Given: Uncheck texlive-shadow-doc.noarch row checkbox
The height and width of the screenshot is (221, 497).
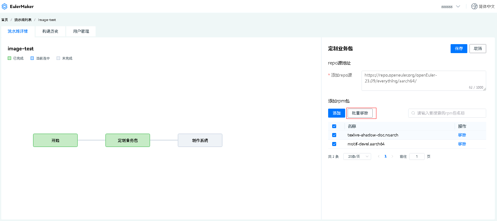Looking at the screenshot, I should point(334,135).
